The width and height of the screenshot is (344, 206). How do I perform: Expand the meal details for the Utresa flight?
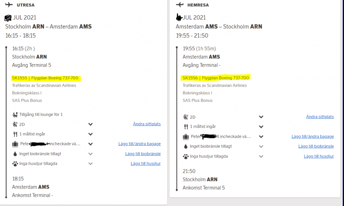(91, 134)
